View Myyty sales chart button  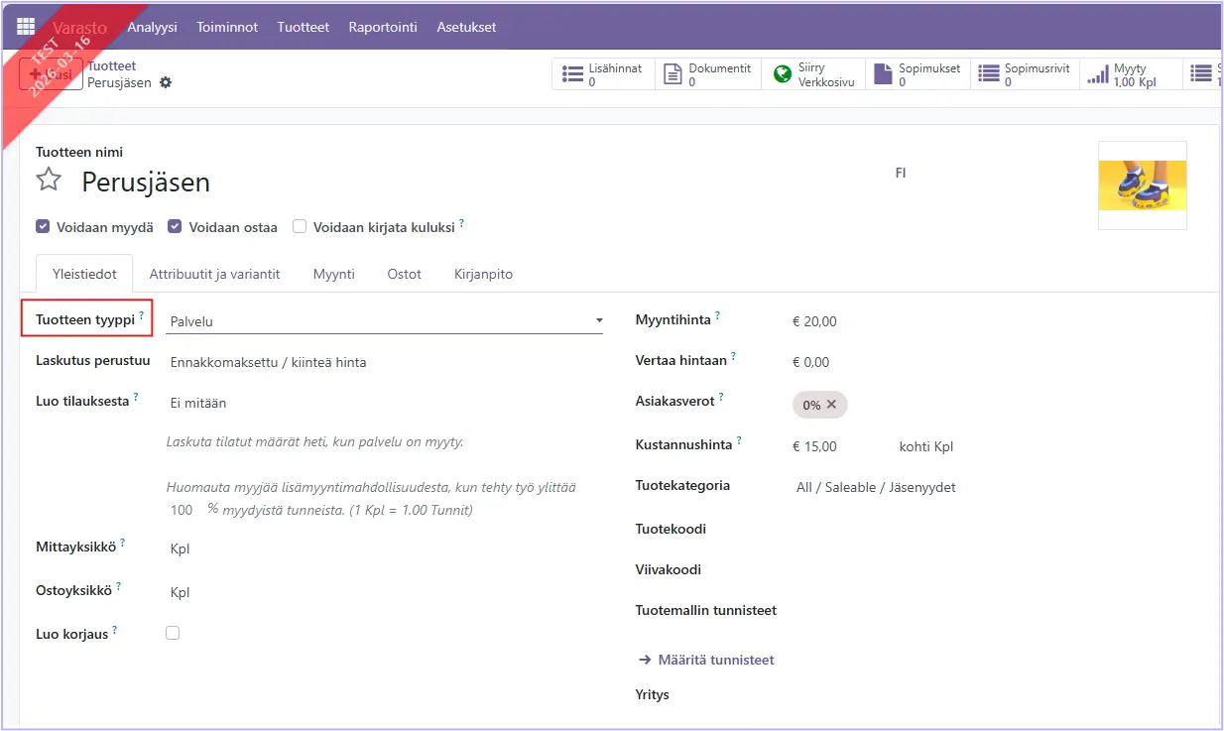[1131, 75]
